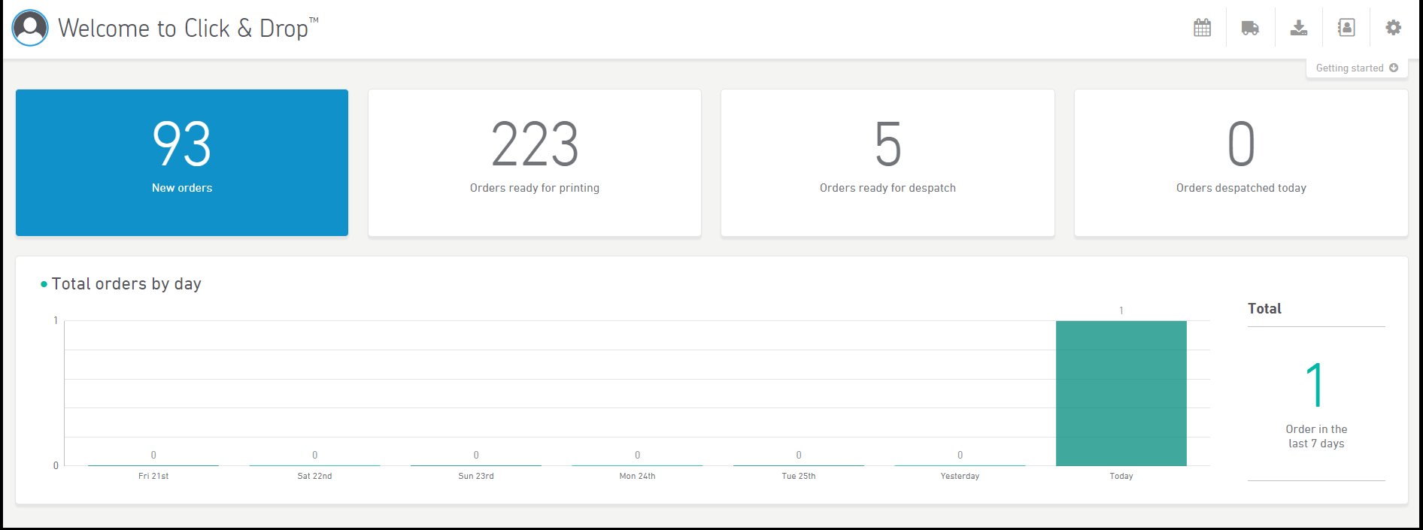Click the Tue 25th axis label

click(x=798, y=476)
